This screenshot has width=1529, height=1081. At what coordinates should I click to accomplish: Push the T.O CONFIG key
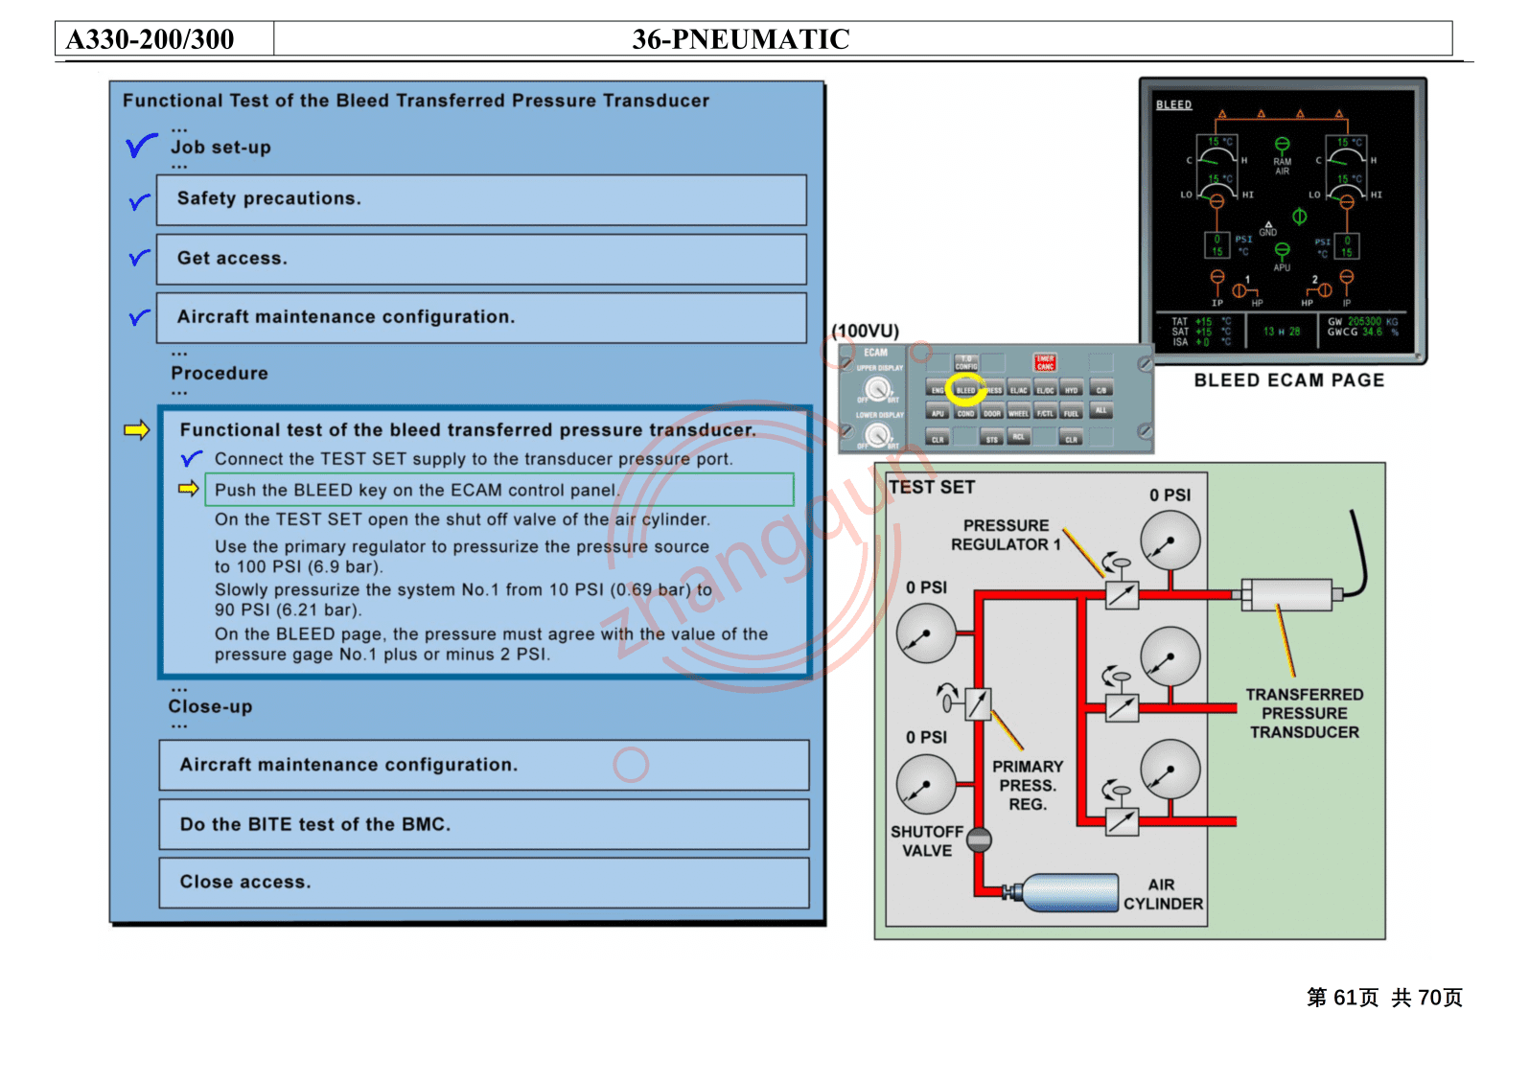pos(966,362)
